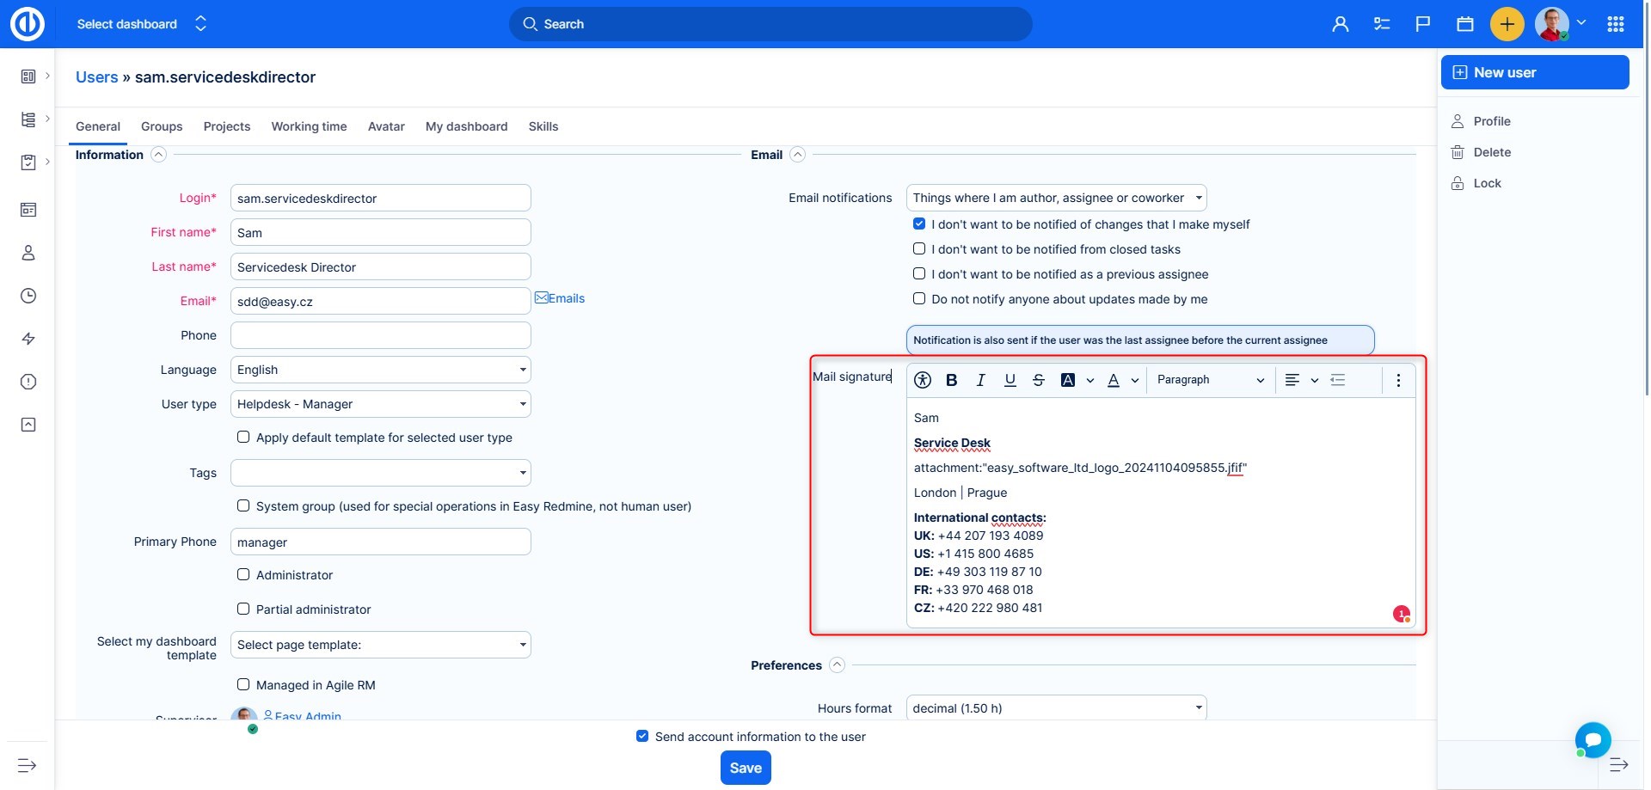
Task: Open the Language dropdown
Action: pyautogui.click(x=380, y=370)
